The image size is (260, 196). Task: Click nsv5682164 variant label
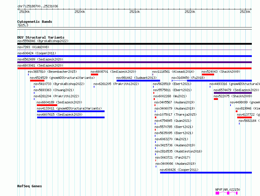[249, 121]
